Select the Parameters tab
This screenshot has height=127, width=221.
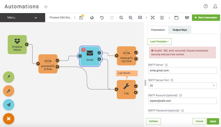(x=158, y=30)
